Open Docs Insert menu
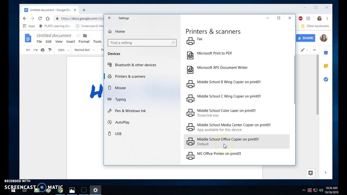This screenshot has width=347, height=195. coord(70,42)
